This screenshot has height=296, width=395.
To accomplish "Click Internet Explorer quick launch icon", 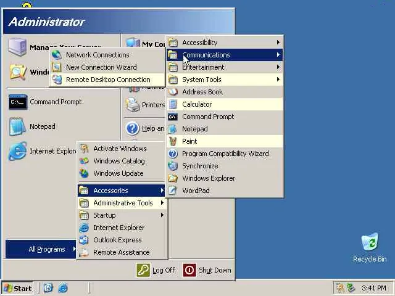I will [x=63, y=288].
